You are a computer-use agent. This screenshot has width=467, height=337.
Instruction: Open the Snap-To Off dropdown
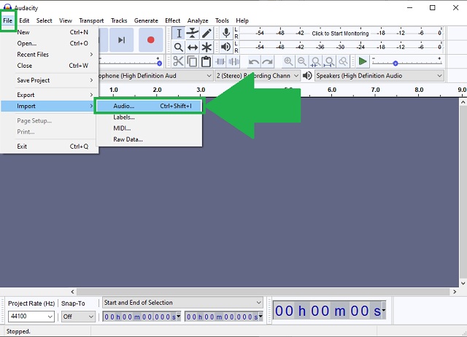coord(78,316)
